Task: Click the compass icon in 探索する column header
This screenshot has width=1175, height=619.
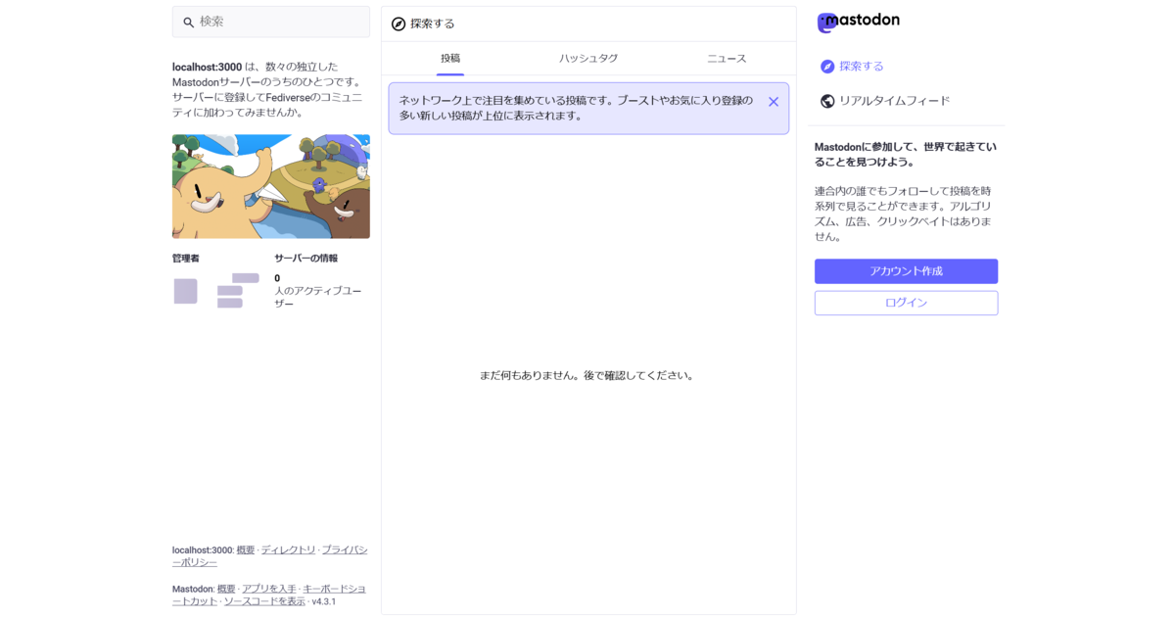Action: [x=399, y=24]
